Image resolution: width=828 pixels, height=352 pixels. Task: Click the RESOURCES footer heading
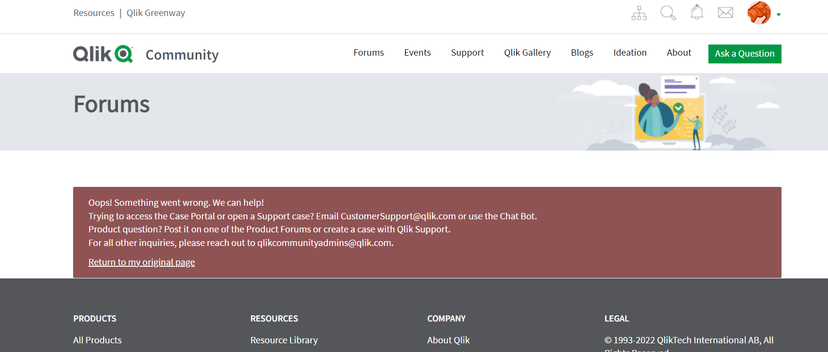[x=274, y=319]
